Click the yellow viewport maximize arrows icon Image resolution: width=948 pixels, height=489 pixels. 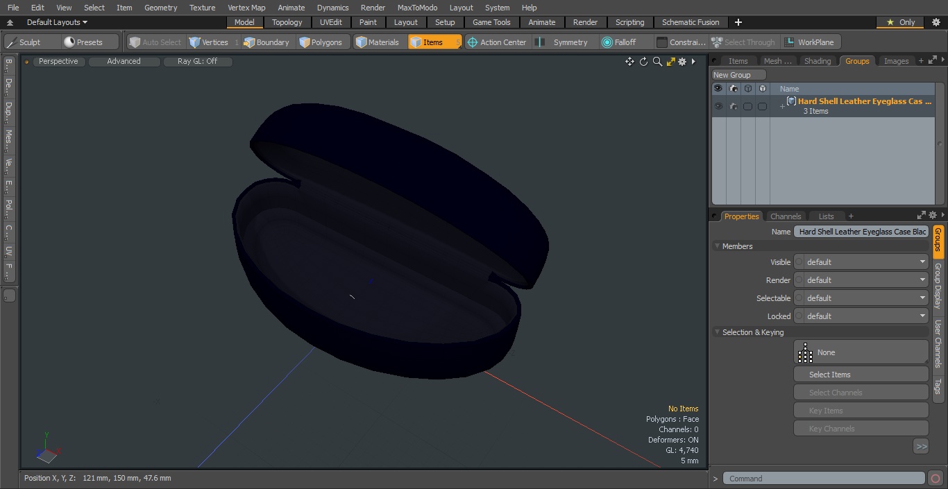click(x=670, y=62)
